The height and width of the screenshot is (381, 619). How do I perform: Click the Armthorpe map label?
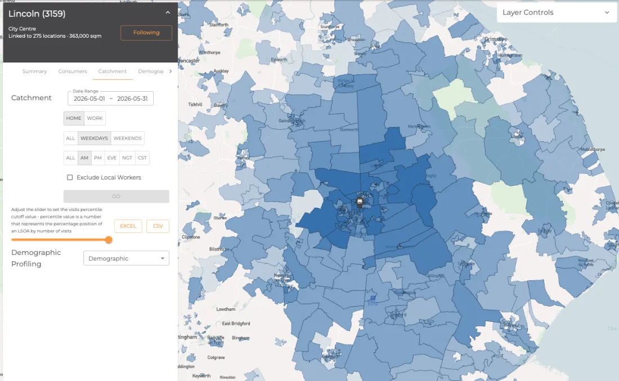210,52
